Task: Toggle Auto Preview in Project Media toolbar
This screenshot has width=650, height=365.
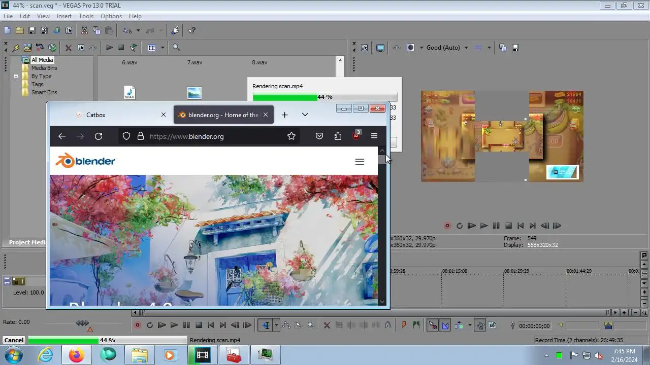Action: point(133,48)
